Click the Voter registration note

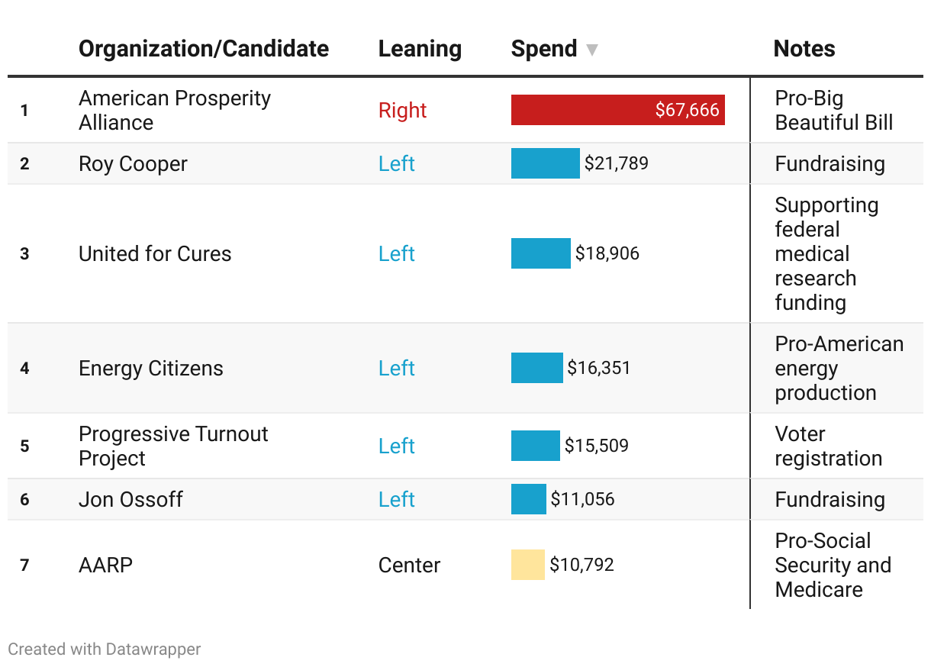[x=828, y=446]
